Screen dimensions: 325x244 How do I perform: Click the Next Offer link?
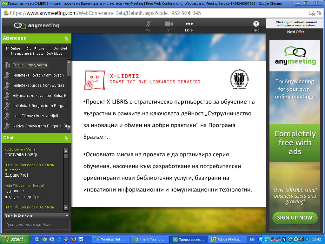tap(295, 32)
